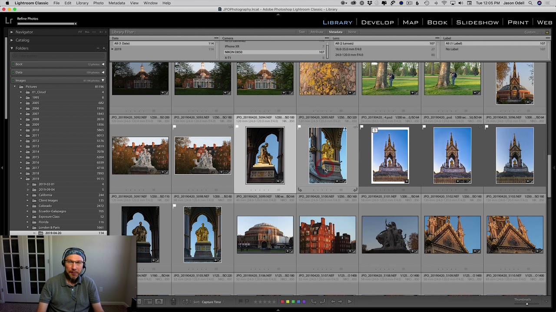The image size is (556, 312).
Task: Open the Photo menu
Action: coord(98,3)
